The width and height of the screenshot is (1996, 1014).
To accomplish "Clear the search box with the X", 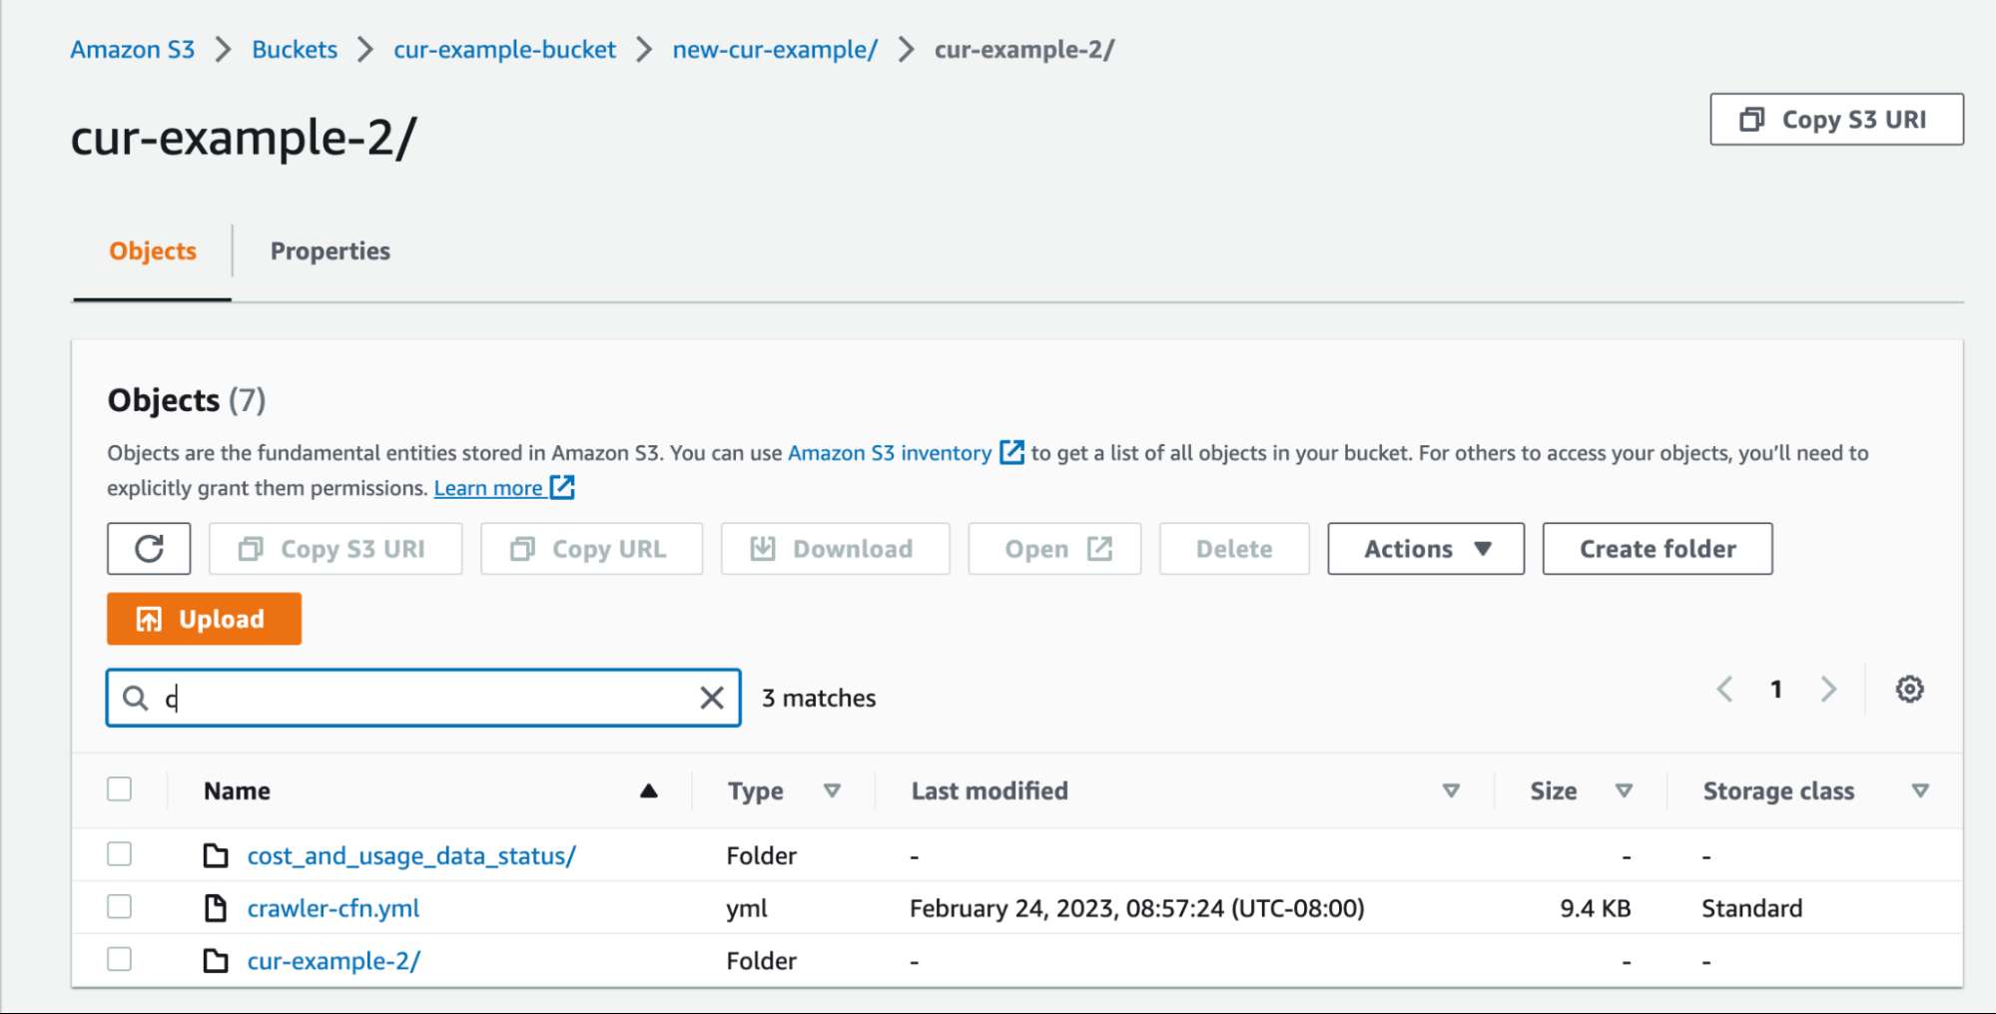I will click(x=711, y=698).
